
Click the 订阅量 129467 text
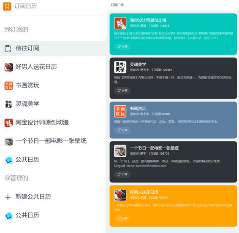coord(162,70)
